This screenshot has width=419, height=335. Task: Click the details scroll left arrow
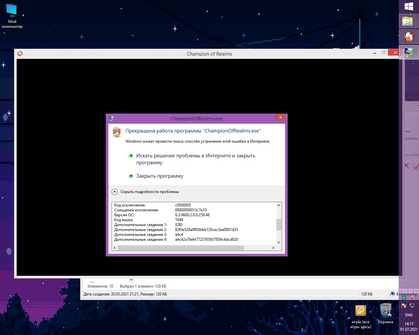[x=114, y=248]
